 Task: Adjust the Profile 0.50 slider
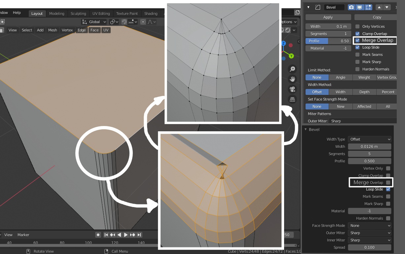[x=328, y=41]
